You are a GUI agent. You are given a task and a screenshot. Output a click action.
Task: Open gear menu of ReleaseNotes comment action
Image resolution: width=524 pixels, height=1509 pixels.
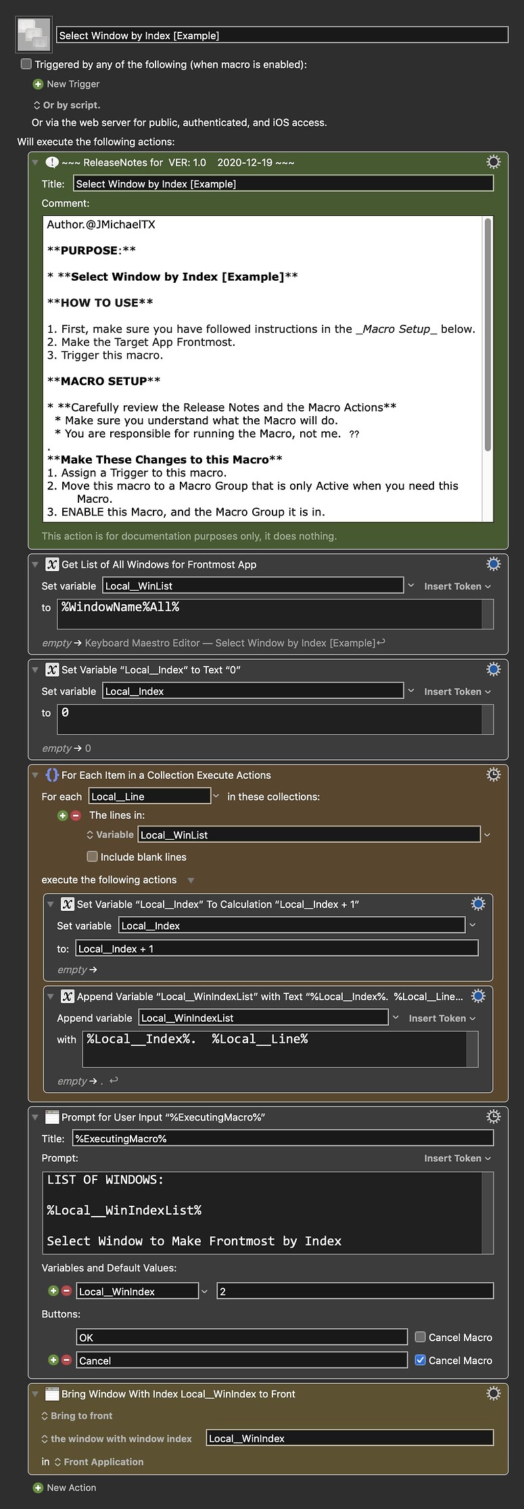(494, 162)
